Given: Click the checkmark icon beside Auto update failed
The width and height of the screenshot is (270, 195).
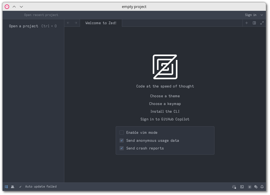Looking at the screenshot, I should [20, 187].
